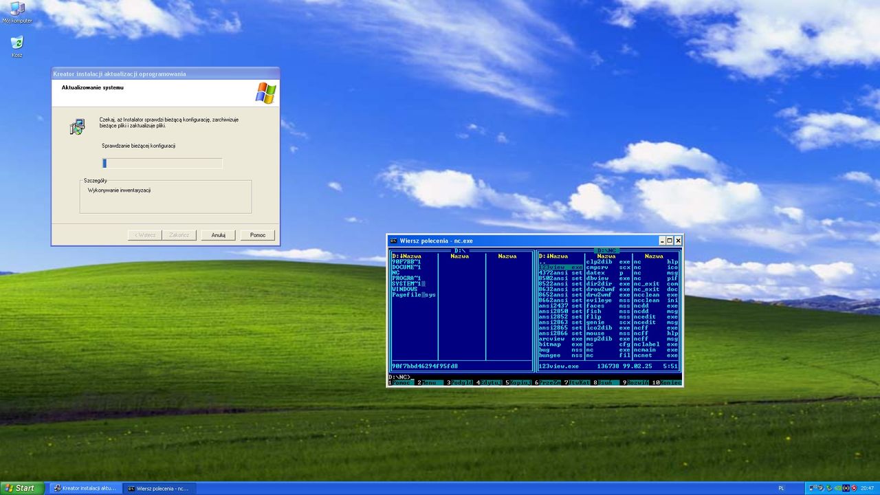Click Anuluj in the update wizard

click(218, 235)
